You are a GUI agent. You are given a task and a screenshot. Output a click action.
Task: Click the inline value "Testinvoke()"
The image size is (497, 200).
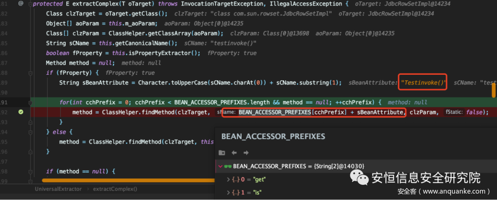(423, 83)
